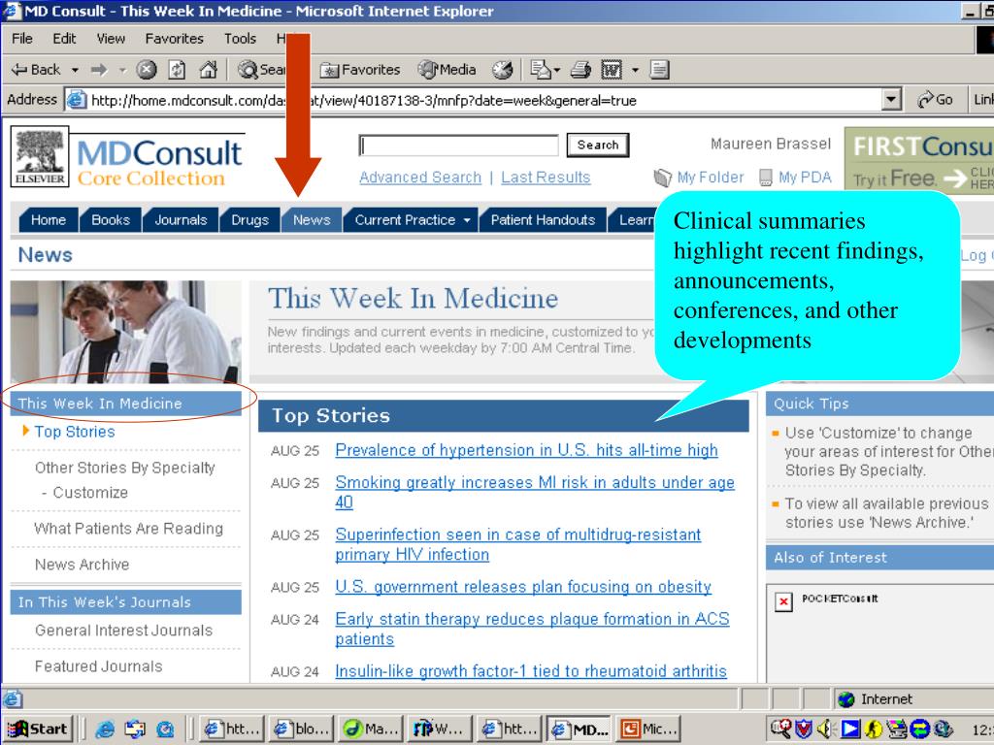Open the insulin-like growth factor-1 story
Screen dimensions: 994x745
pyautogui.click(x=531, y=671)
